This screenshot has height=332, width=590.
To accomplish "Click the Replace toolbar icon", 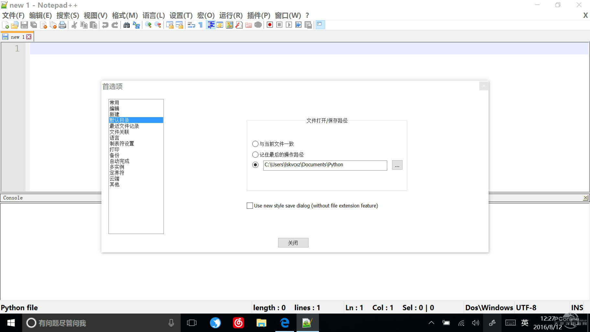I will (136, 25).
